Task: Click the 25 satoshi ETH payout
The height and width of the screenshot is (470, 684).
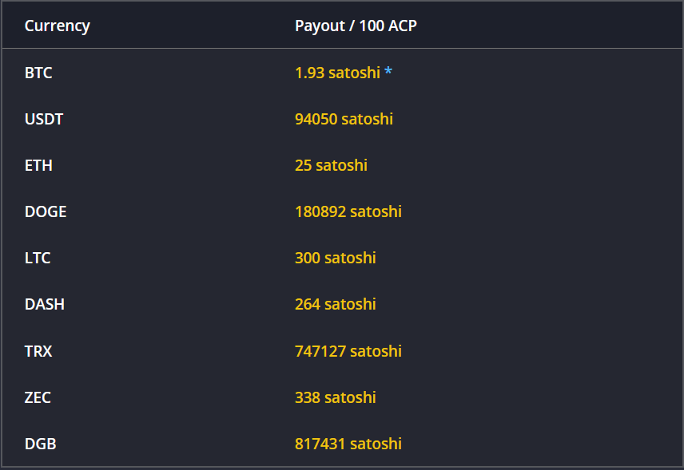Action: point(331,165)
